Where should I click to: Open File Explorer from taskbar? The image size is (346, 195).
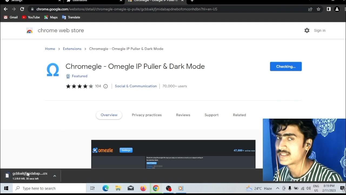pyautogui.click(x=118, y=188)
